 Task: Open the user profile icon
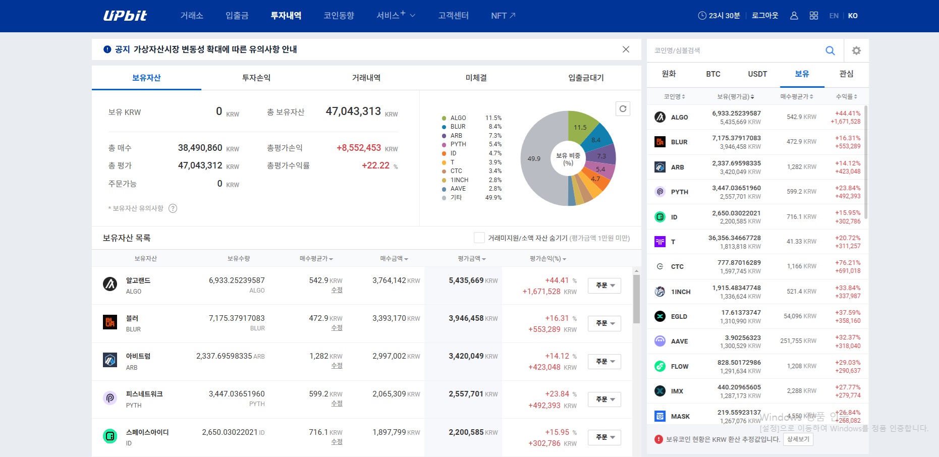coord(794,16)
